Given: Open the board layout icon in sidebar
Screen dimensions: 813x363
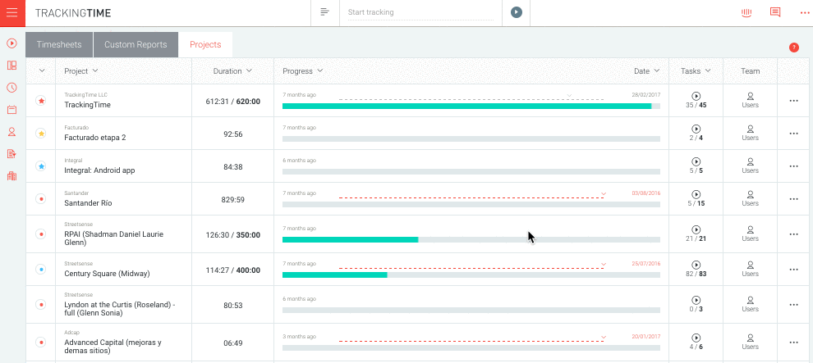Looking at the screenshot, I should [x=11, y=66].
